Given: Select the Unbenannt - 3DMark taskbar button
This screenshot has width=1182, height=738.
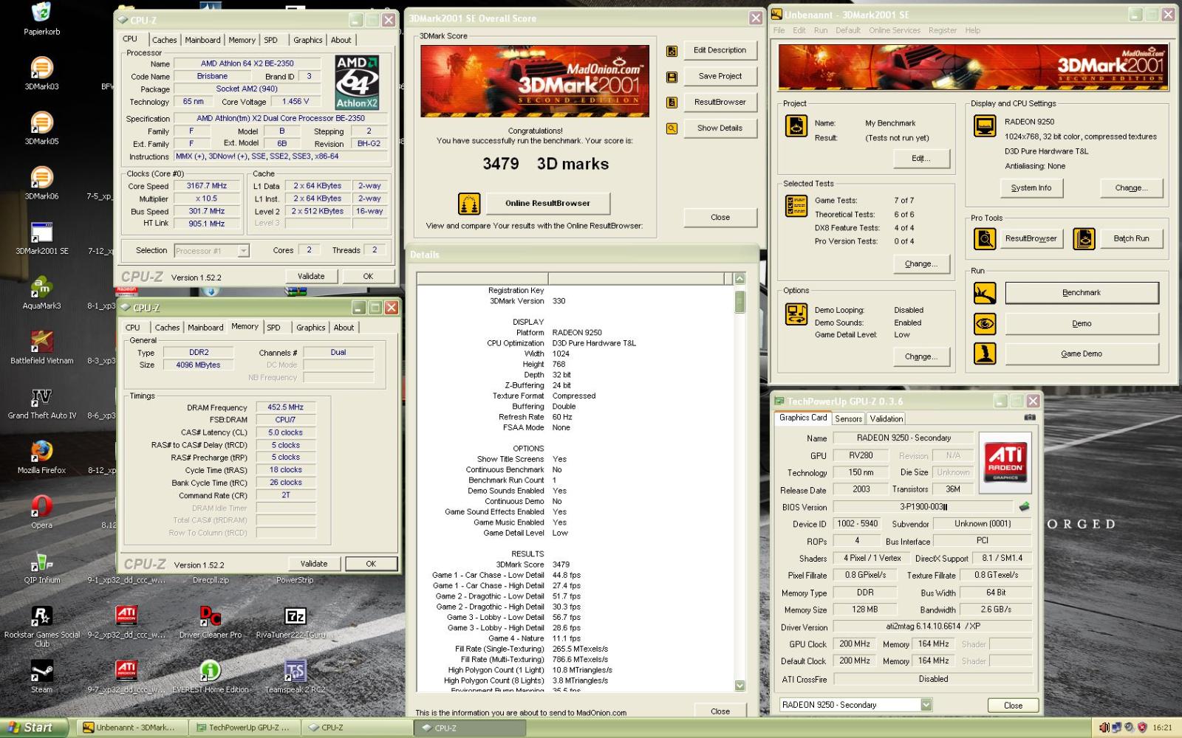Looking at the screenshot, I should (131, 728).
